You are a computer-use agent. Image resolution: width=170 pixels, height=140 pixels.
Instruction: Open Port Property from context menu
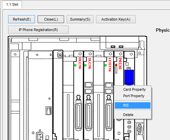pyautogui.click(x=134, y=96)
